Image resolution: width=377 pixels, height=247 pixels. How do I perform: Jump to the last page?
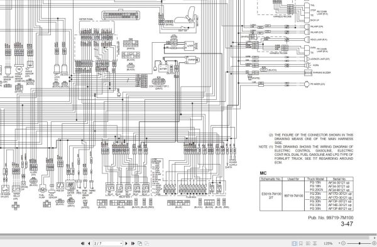(x=133, y=243)
